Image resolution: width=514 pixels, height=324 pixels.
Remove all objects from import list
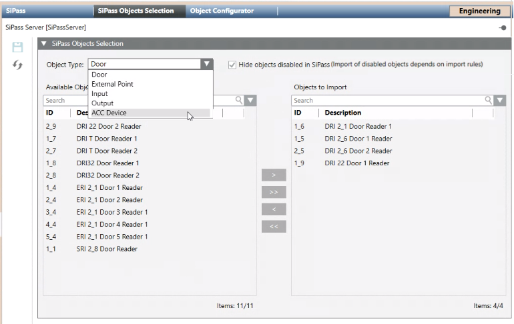pos(274,227)
